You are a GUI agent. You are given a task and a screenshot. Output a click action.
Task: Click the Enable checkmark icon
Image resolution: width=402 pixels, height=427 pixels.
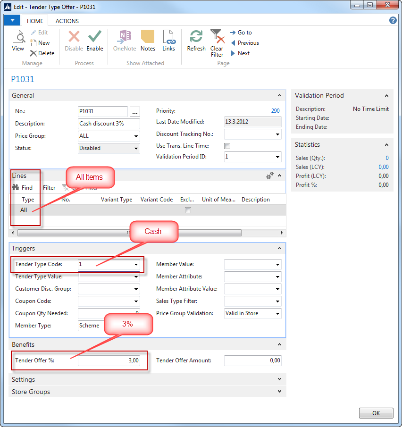point(95,37)
